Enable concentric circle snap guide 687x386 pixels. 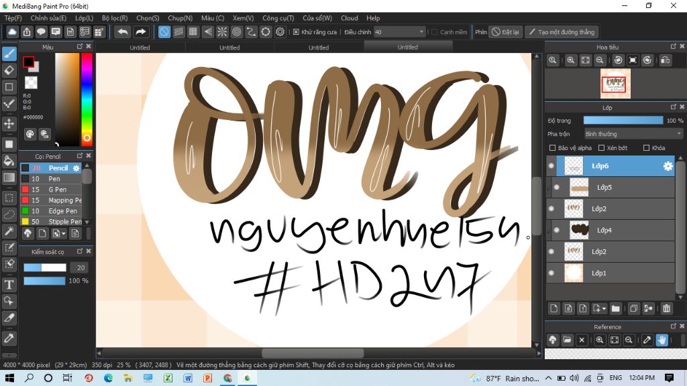click(237, 32)
